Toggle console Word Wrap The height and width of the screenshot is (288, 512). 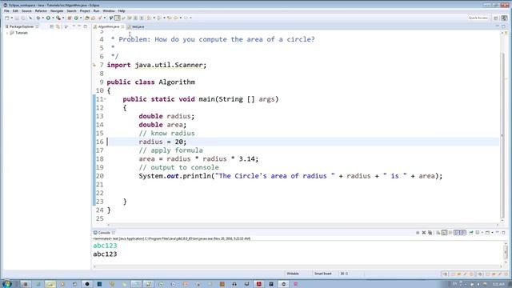[450, 233]
